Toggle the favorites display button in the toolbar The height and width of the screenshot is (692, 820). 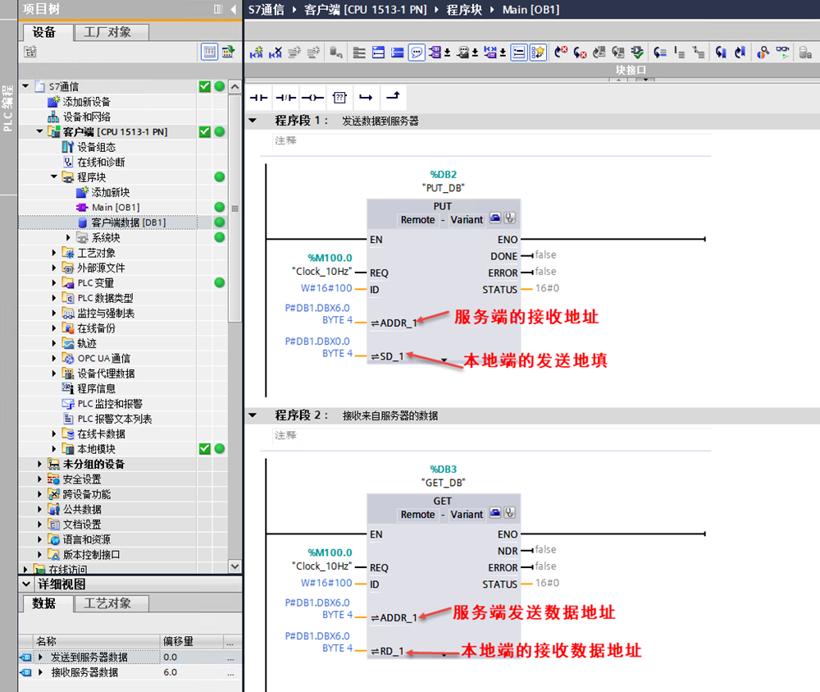point(538,53)
